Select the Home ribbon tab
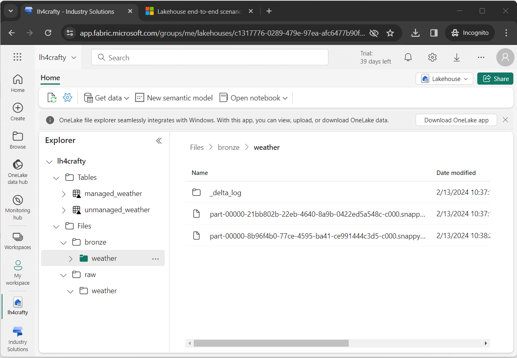This screenshot has height=358, width=517. (x=50, y=78)
